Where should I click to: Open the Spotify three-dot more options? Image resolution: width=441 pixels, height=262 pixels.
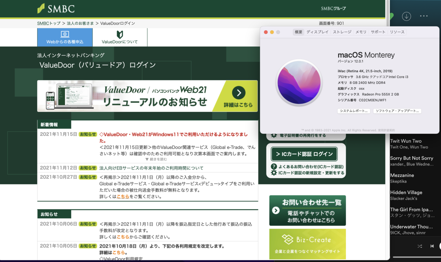[424, 16]
